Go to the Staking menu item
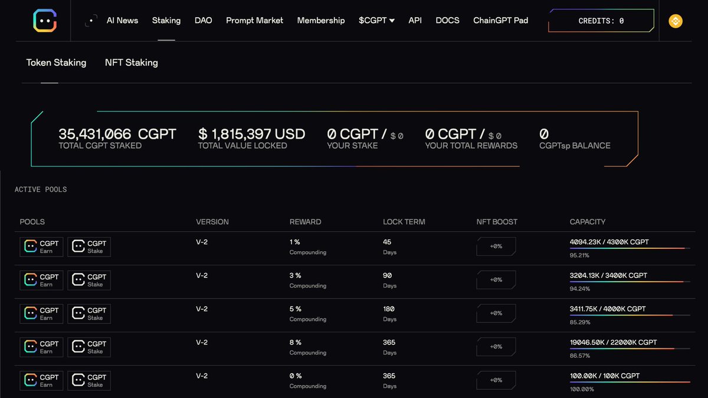 pyautogui.click(x=166, y=21)
